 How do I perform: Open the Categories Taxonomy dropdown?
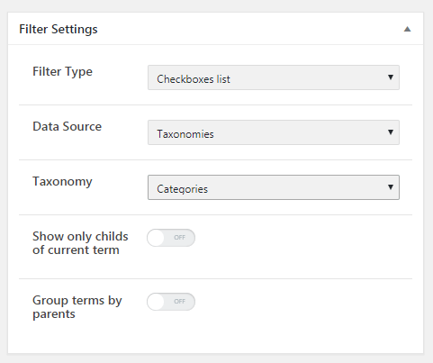click(274, 187)
